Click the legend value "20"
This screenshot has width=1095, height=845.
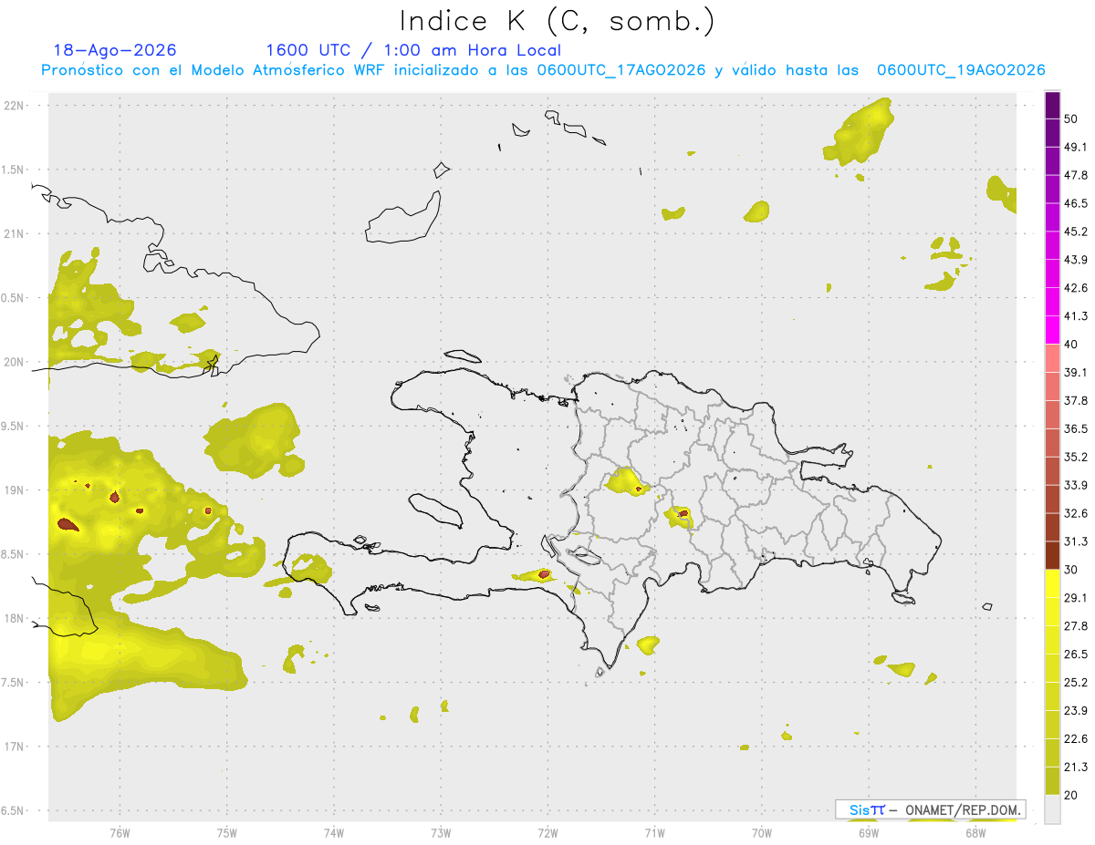(1072, 795)
